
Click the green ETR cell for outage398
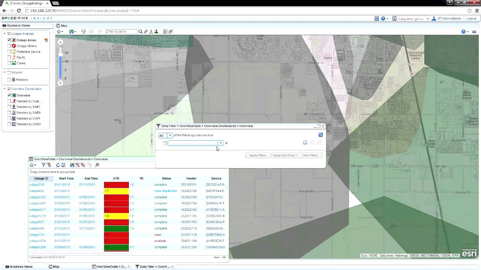click(116, 228)
